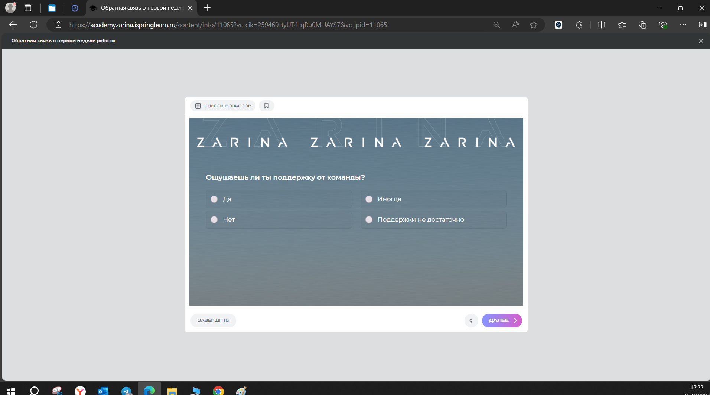Choose the 'Иногда' radio option
This screenshot has width=710, height=395.
369,199
